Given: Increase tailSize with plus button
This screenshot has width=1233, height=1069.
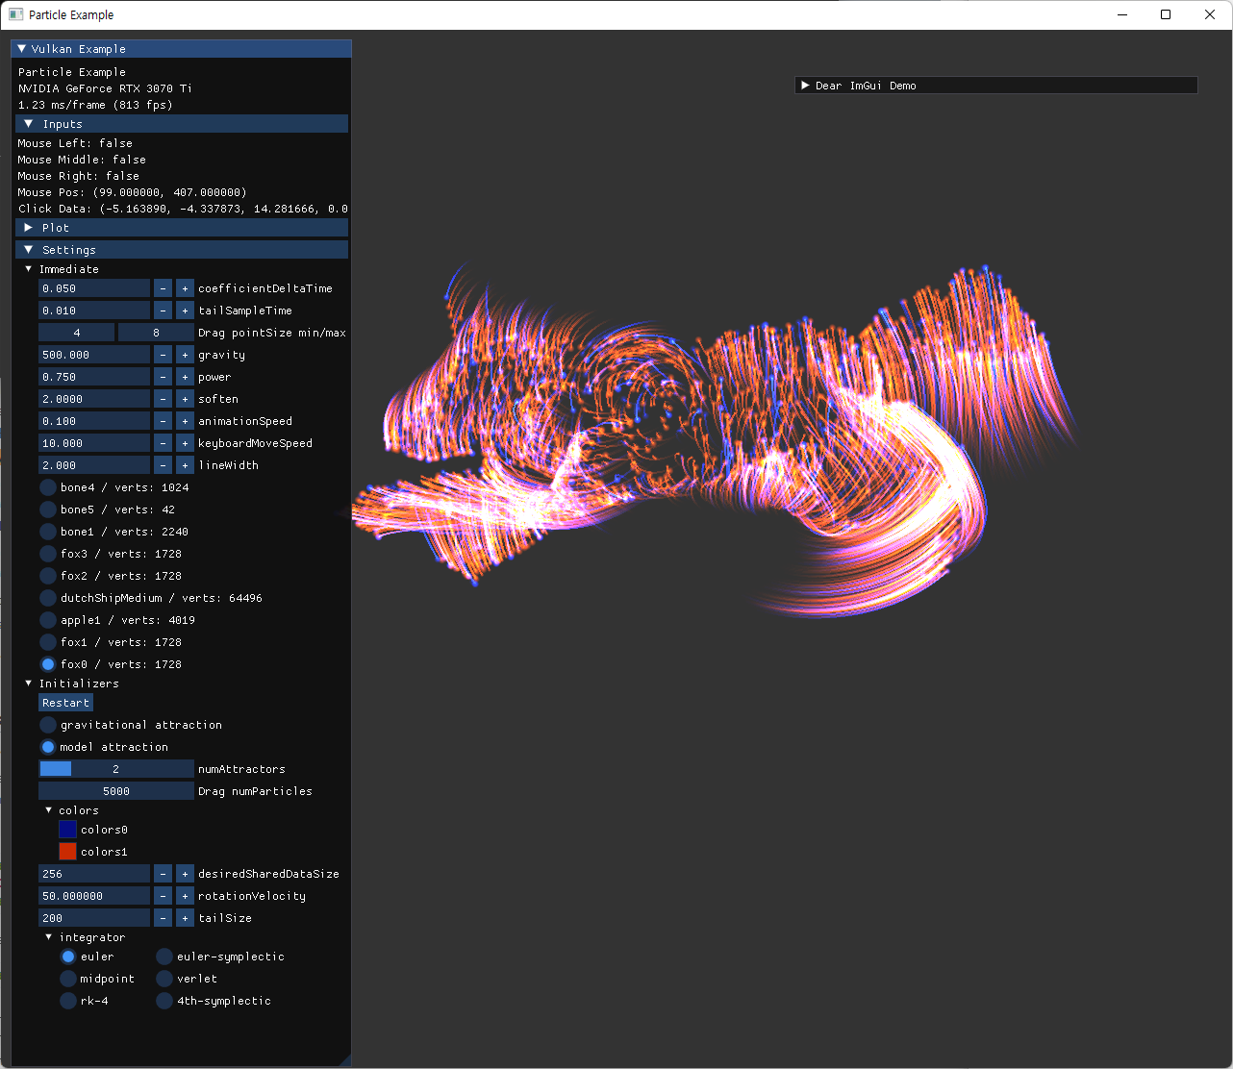Looking at the screenshot, I should pos(185,918).
